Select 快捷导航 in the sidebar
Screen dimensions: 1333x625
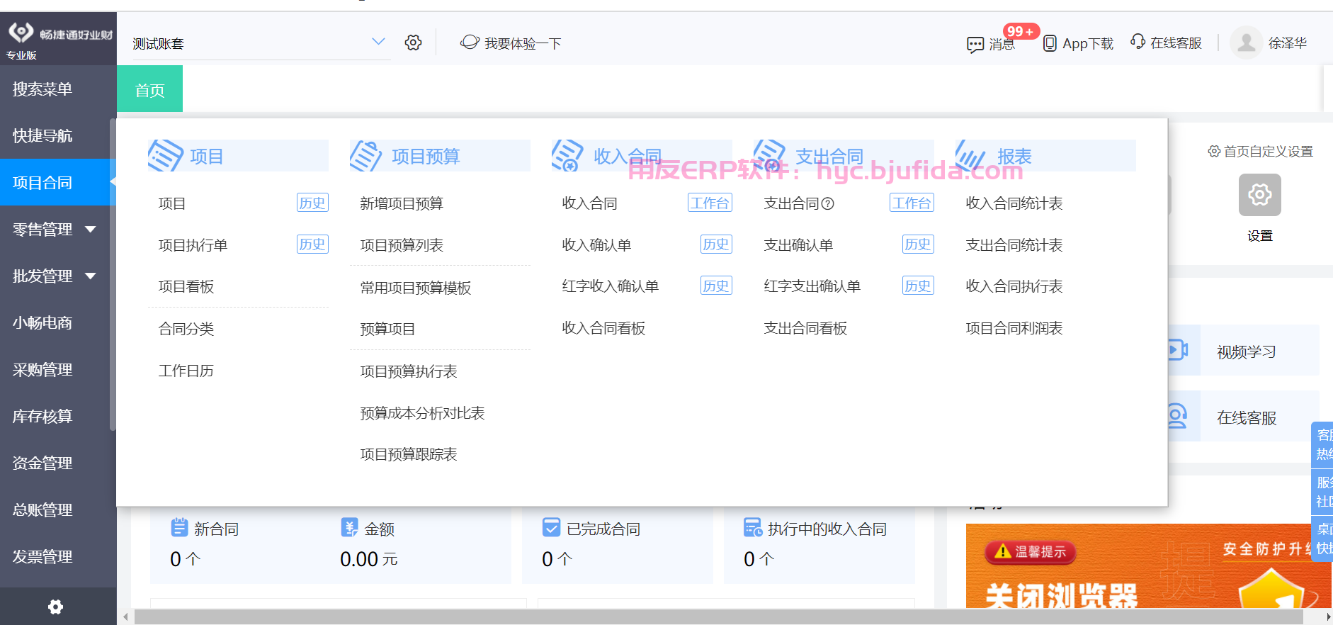[42, 135]
